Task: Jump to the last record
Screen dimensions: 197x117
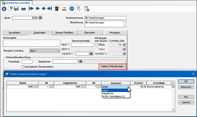Action: click(50, 8)
